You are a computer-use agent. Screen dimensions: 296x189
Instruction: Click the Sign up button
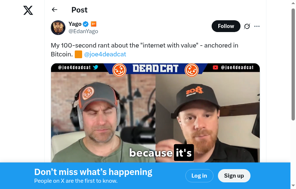[x=234, y=176]
